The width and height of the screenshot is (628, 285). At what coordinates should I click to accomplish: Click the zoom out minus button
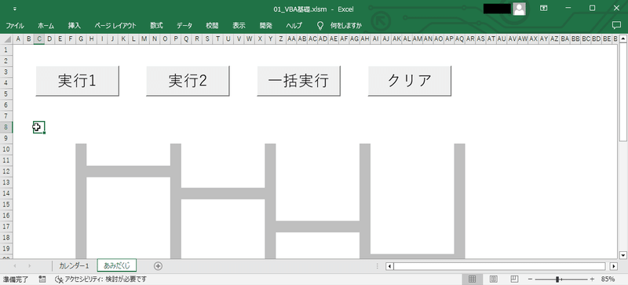[530, 279]
